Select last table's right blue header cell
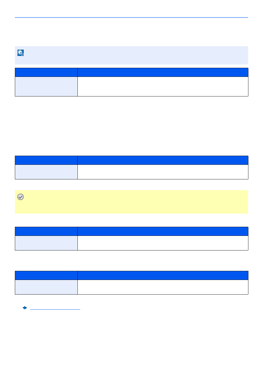 [163, 276]
